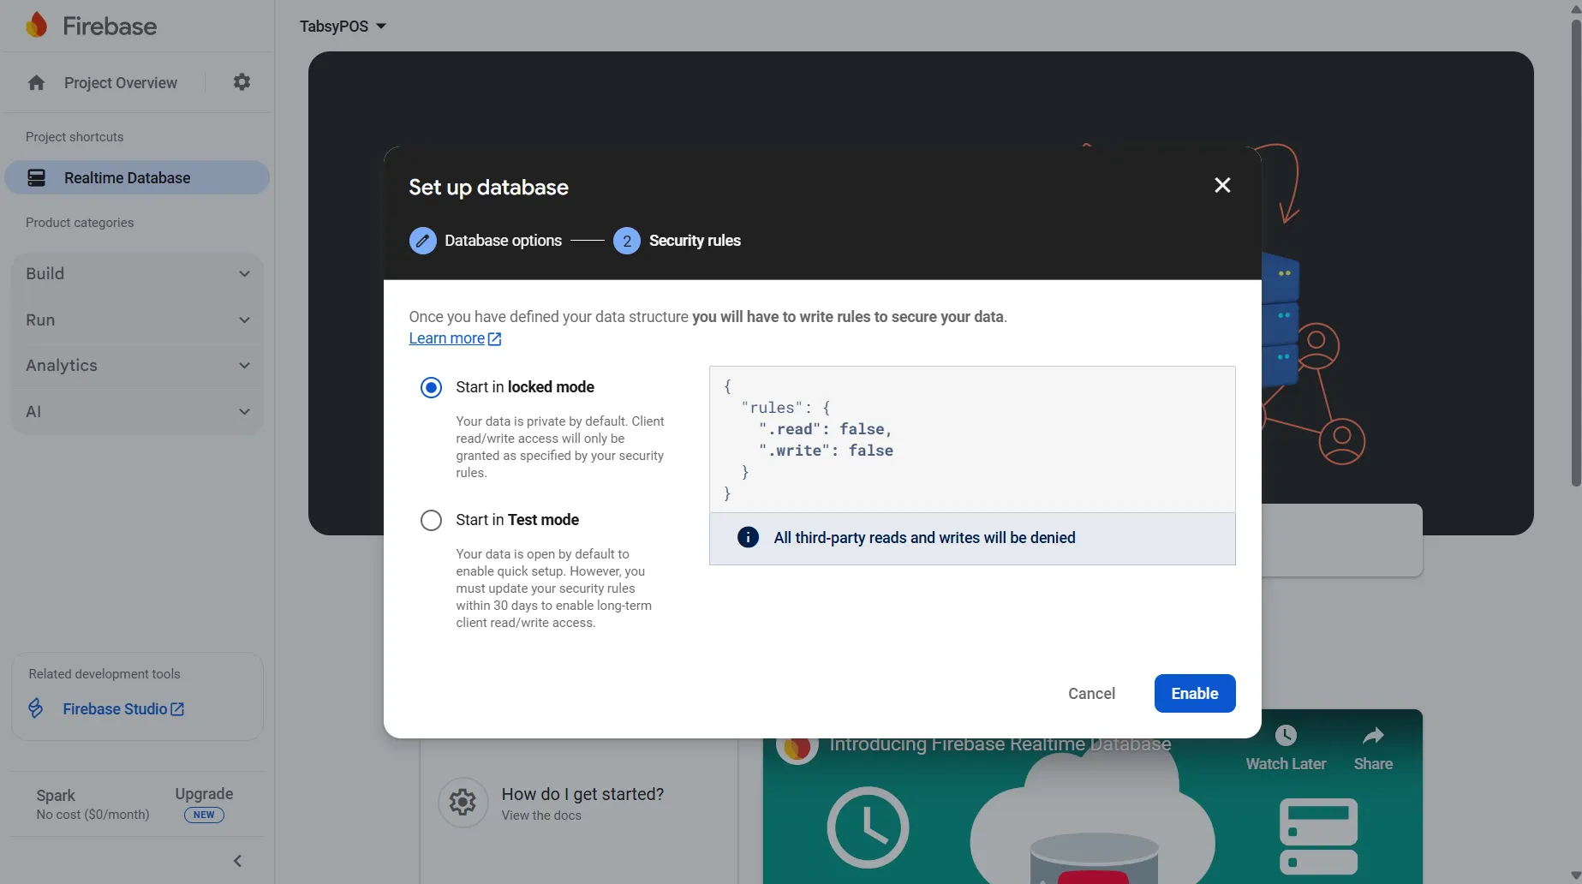Image resolution: width=1582 pixels, height=884 pixels.
Task: Click the Set up database title
Action: click(488, 188)
